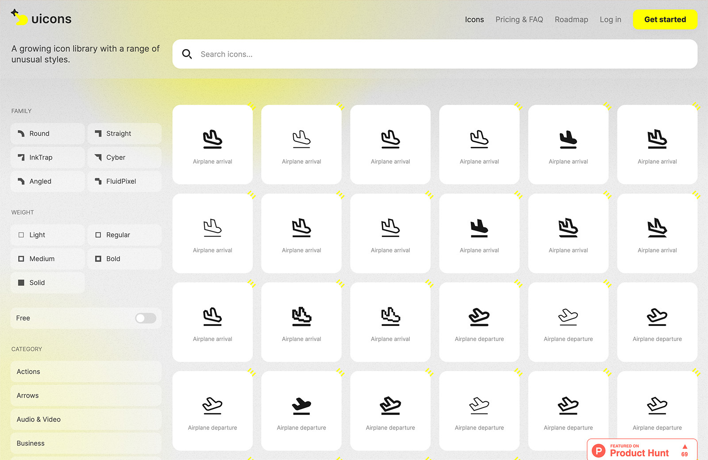The image size is (708, 460).
Task: Open thin pixelated Airplane arrival icon
Action: tap(390, 322)
